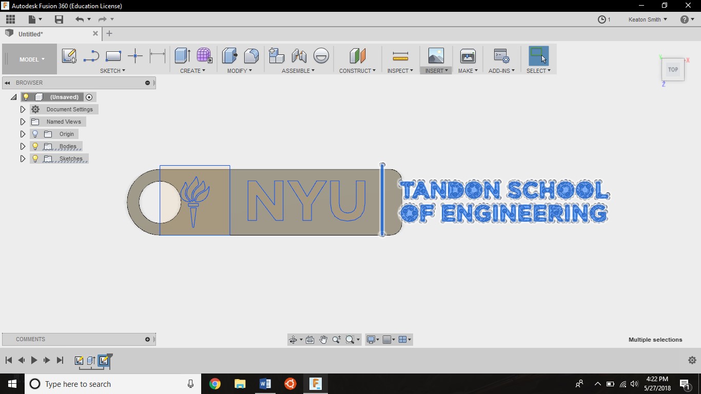Viewport: 701px width, 394px height.
Task: Click the Redo arrow
Action: [x=102, y=19]
